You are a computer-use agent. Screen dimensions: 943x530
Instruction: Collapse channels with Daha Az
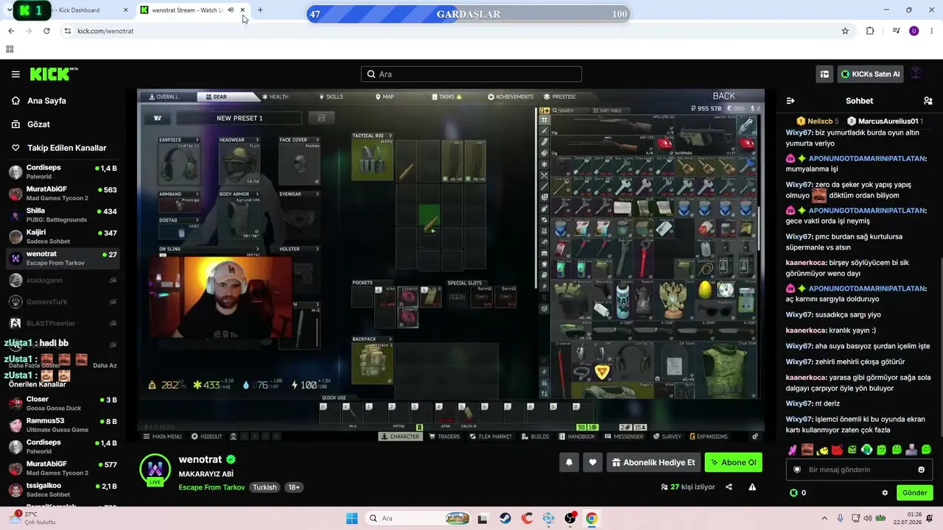pos(105,366)
